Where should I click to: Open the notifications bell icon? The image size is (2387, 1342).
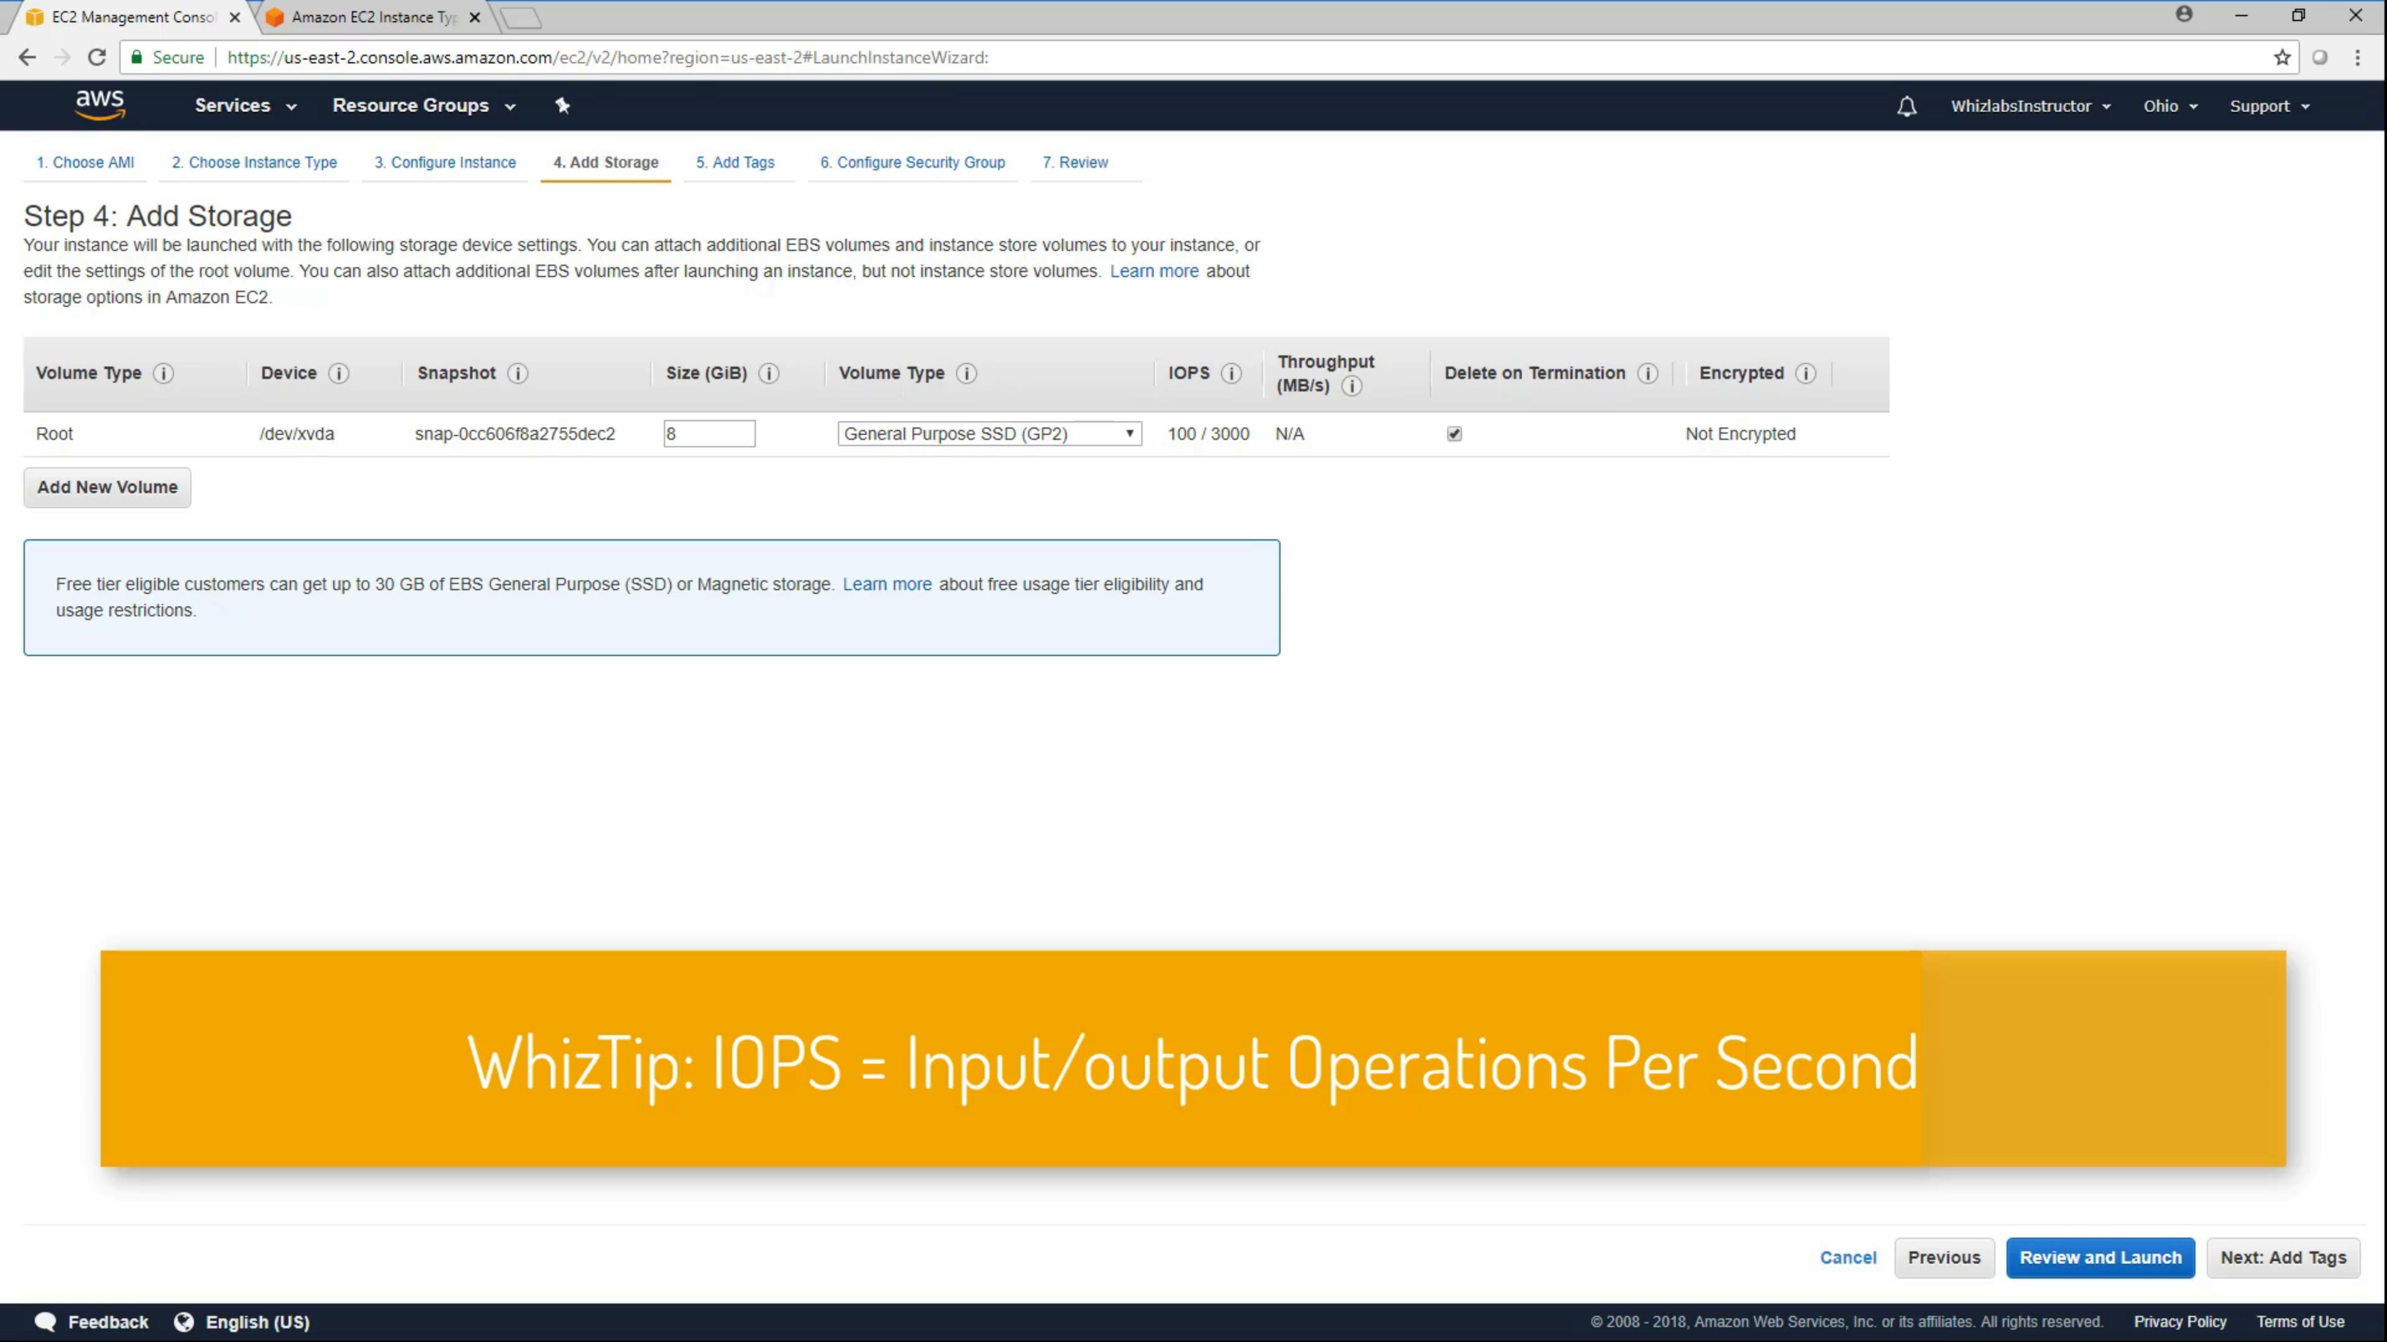[1906, 106]
